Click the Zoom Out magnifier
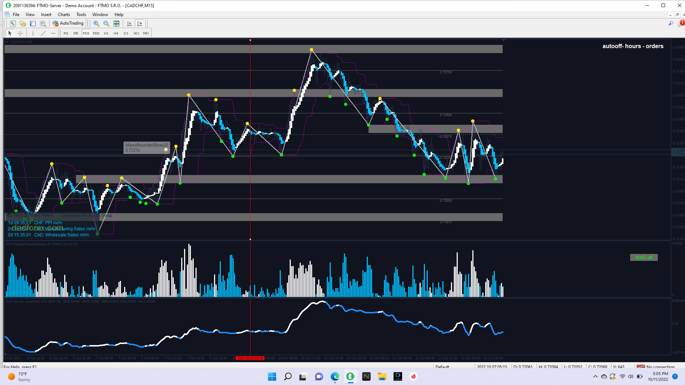This screenshot has height=385, width=685. click(106, 24)
